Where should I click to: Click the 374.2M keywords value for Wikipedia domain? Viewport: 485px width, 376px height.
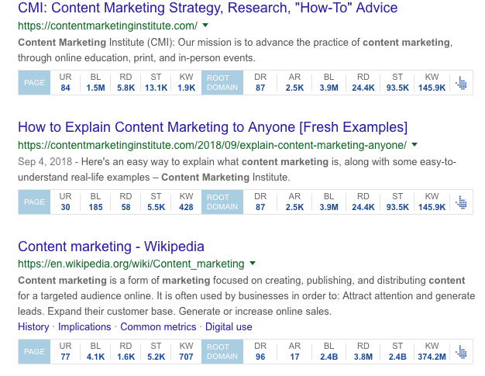coord(432,357)
